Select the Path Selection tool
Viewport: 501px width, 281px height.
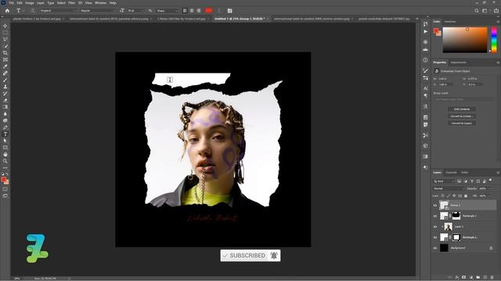tap(5, 140)
